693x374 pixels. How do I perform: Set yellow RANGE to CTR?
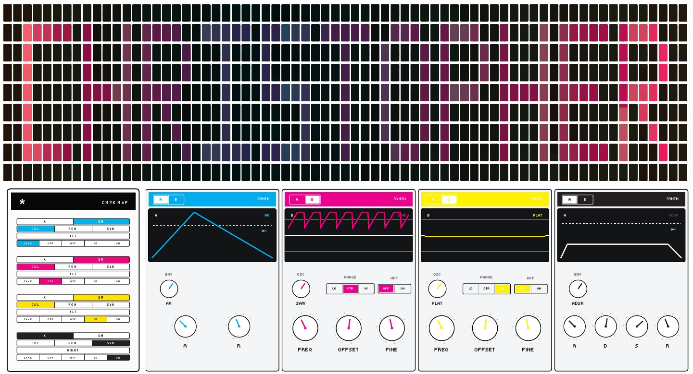tap(487, 289)
